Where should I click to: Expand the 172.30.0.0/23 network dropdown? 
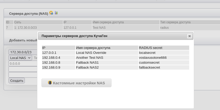point(23,52)
